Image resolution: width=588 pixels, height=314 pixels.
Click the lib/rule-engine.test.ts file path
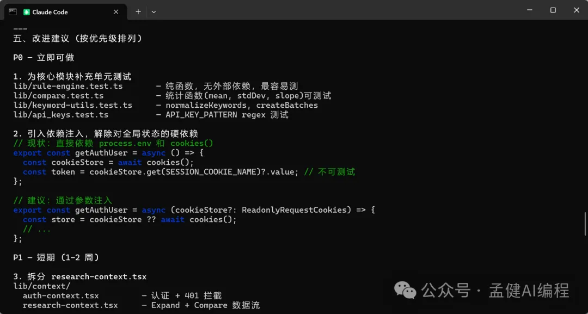tap(68, 86)
